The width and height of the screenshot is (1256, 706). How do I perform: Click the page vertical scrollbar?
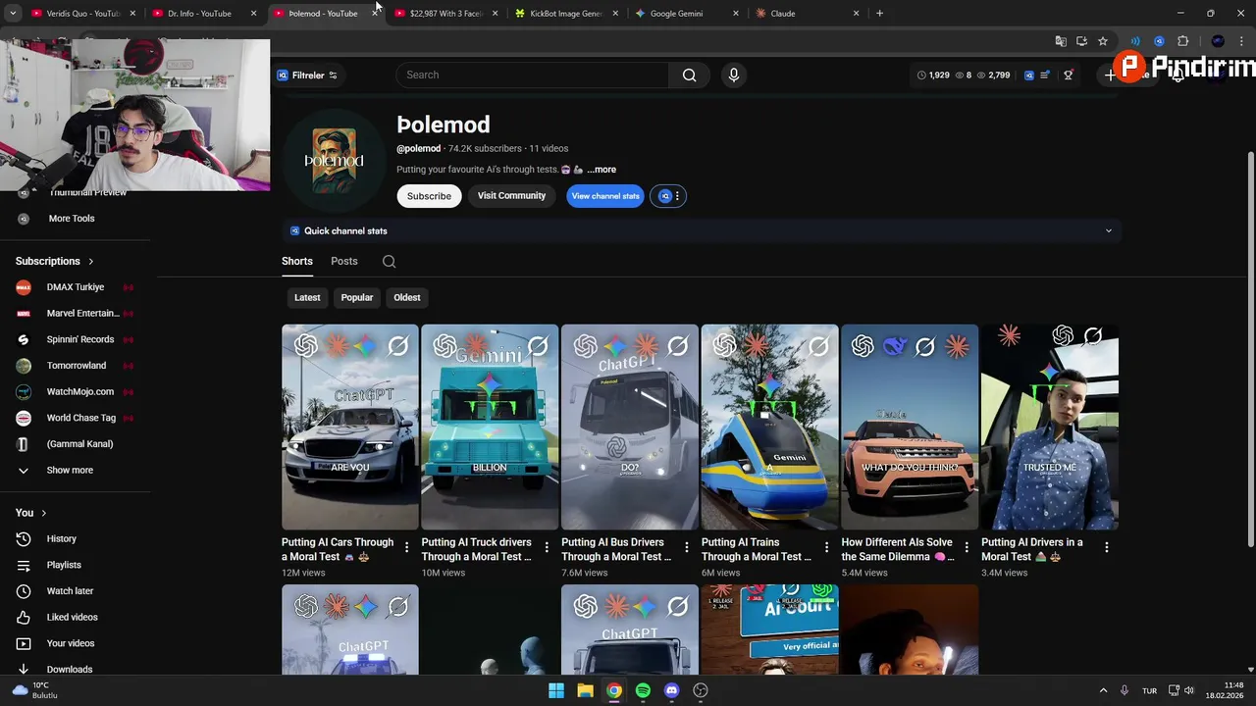(1250, 348)
